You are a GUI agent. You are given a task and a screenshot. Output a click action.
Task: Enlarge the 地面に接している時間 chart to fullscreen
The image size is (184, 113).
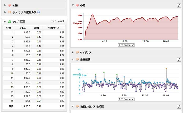coord(179,106)
